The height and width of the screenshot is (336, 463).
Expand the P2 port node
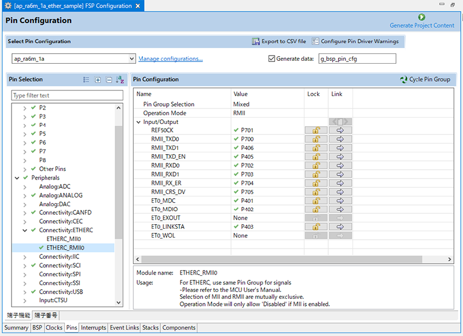(25, 108)
